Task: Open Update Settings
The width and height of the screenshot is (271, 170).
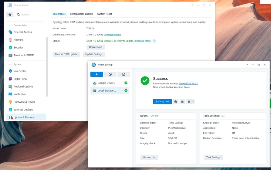Action: [x=94, y=54]
